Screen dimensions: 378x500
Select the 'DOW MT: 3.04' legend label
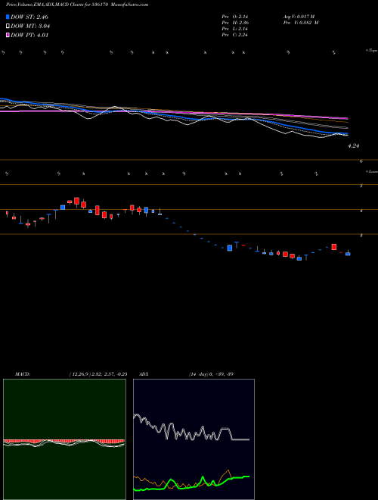click(x=30, y=27)
